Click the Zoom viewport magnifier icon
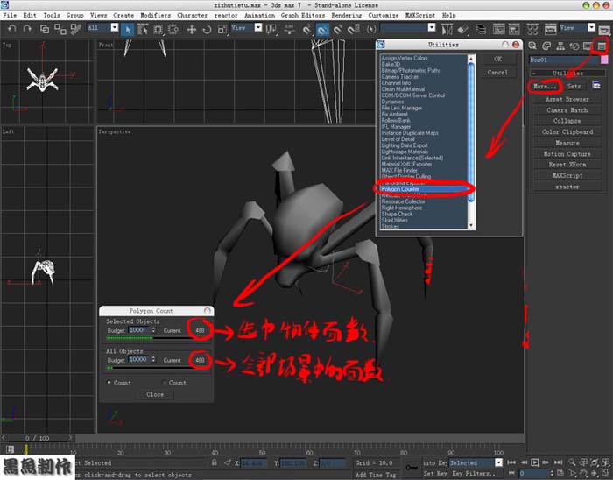The height and width of the screenshot is (480, 613). 572,462
